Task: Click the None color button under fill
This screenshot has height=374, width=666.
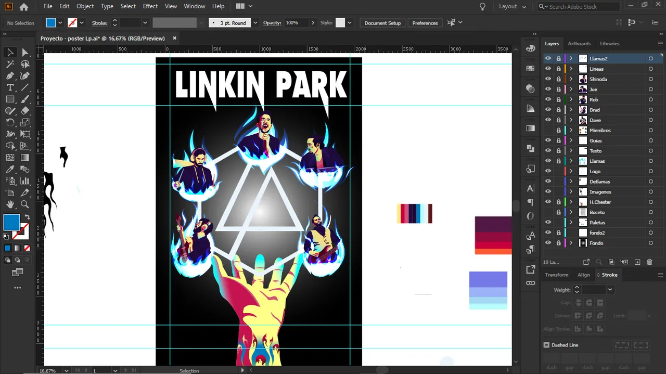Action: pyautogui.click(x=27, y=248)
